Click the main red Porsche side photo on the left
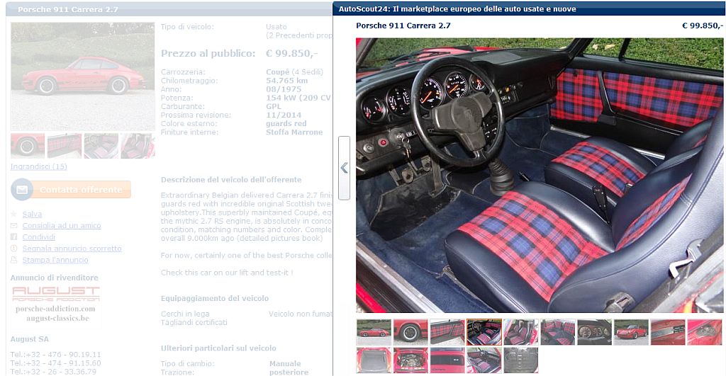Screen dimensions: 726x376 [x=83, y=76]
